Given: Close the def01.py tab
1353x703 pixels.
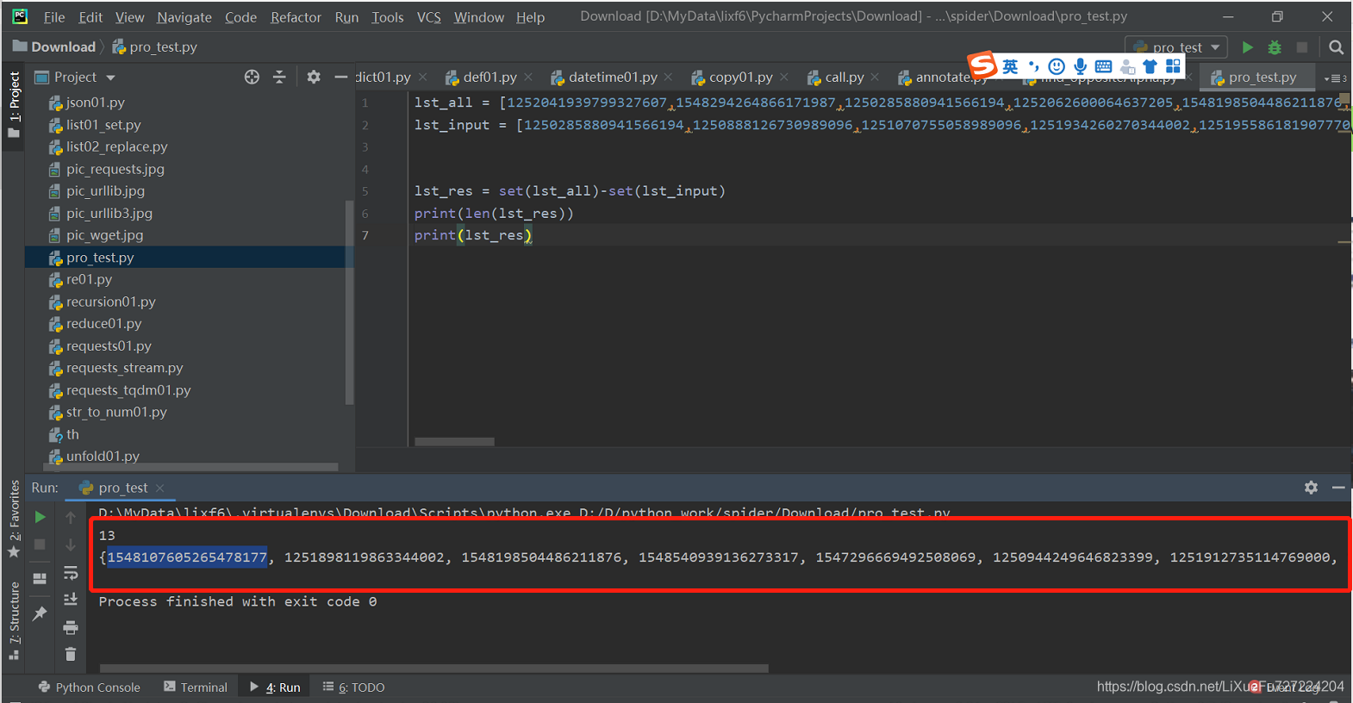Looking at the screenshot, I should [528, 78].
